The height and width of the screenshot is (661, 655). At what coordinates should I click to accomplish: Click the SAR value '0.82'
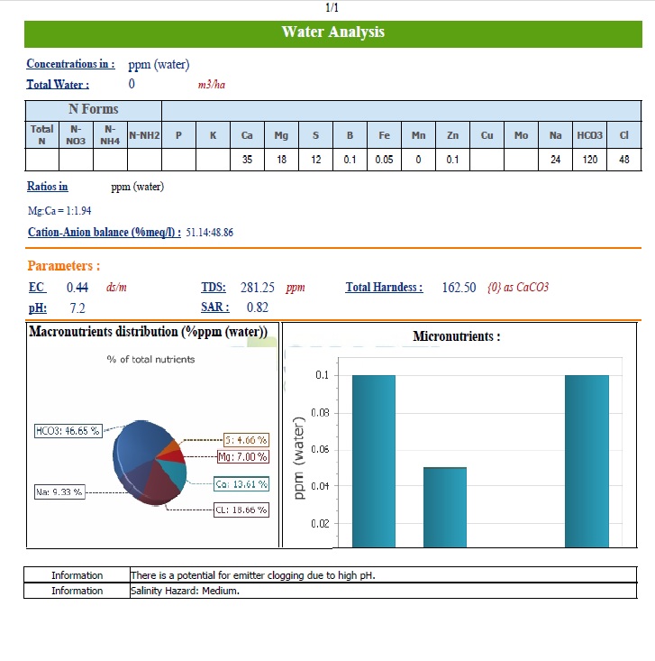(x=258, y=308)
